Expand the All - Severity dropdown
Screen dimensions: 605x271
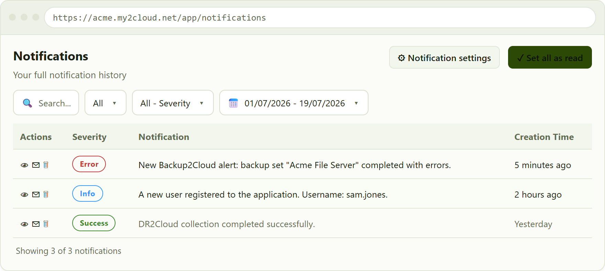(x=173, y=103)
